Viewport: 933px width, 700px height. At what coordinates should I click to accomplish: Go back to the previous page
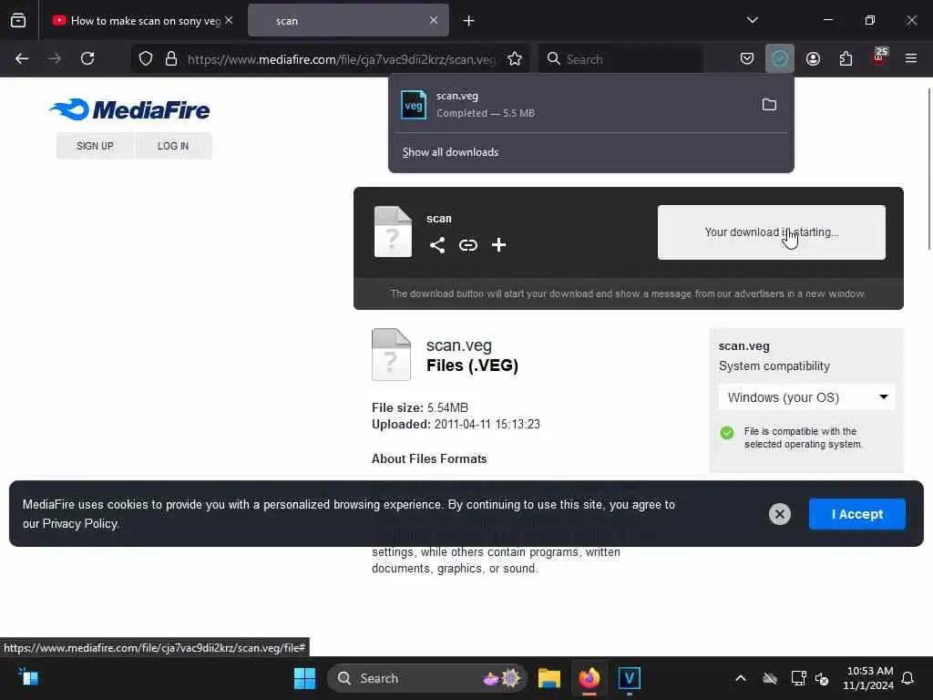tap(22, 58)
